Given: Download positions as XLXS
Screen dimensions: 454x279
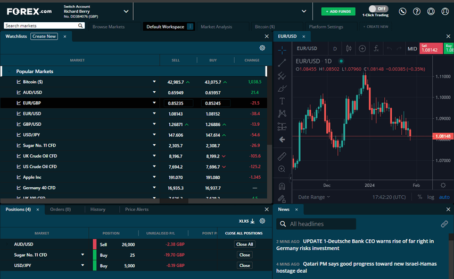Looking at the screenshot, I should pos(246,221).
